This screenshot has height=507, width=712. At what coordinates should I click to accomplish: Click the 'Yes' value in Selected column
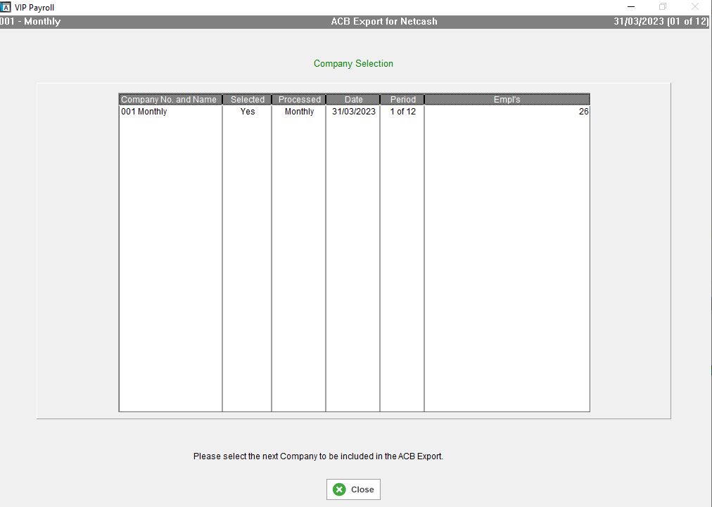[x=248, y=112]
